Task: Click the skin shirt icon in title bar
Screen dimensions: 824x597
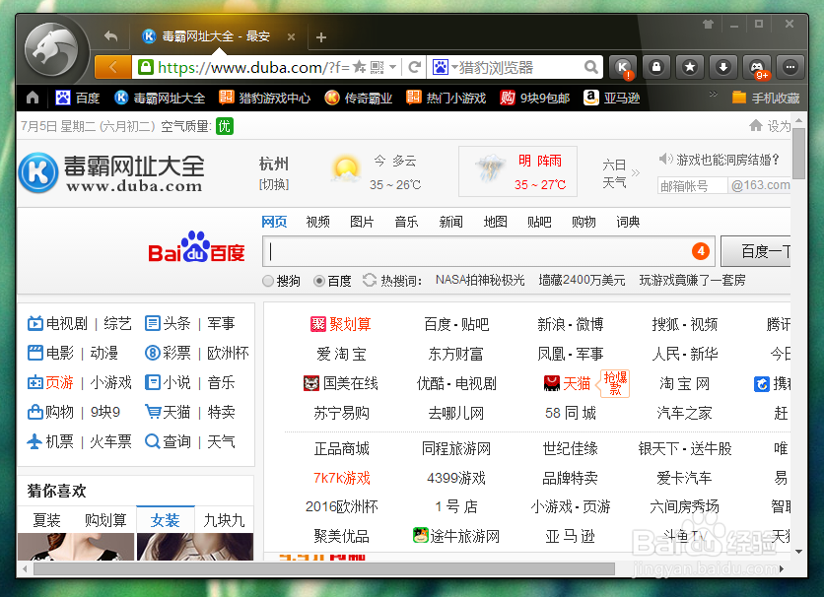Action: pyautogui.click(x=708, y=25)
